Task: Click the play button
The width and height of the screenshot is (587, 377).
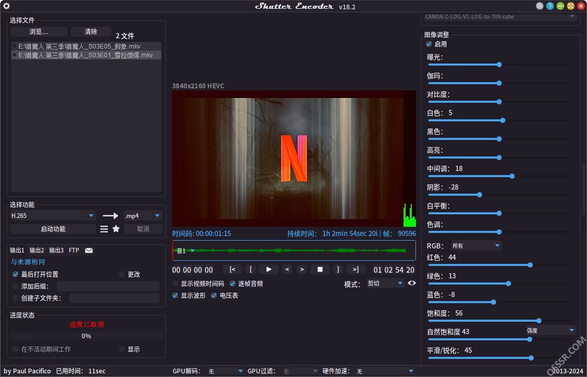Action: tap(268, 269)
